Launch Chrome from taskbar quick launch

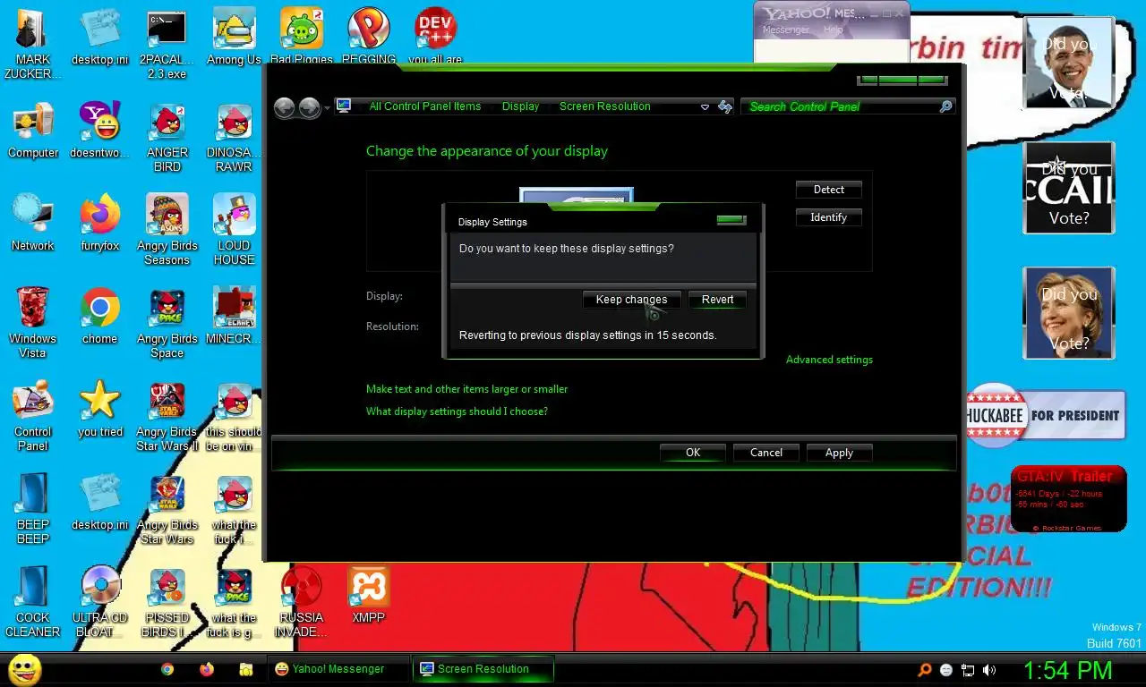tap(167, 669)
